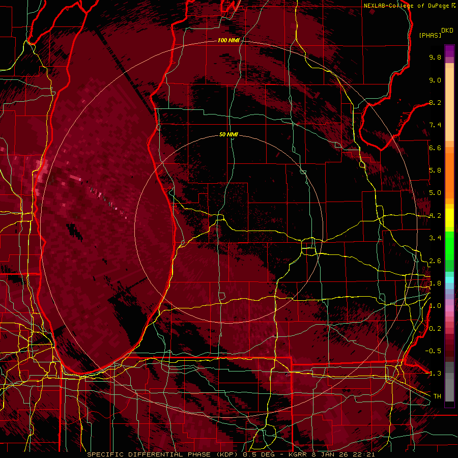Pick the bright green band on the color scale
Image resolution: width=458 pixels, height=458 pixels.
click(449, 245)
